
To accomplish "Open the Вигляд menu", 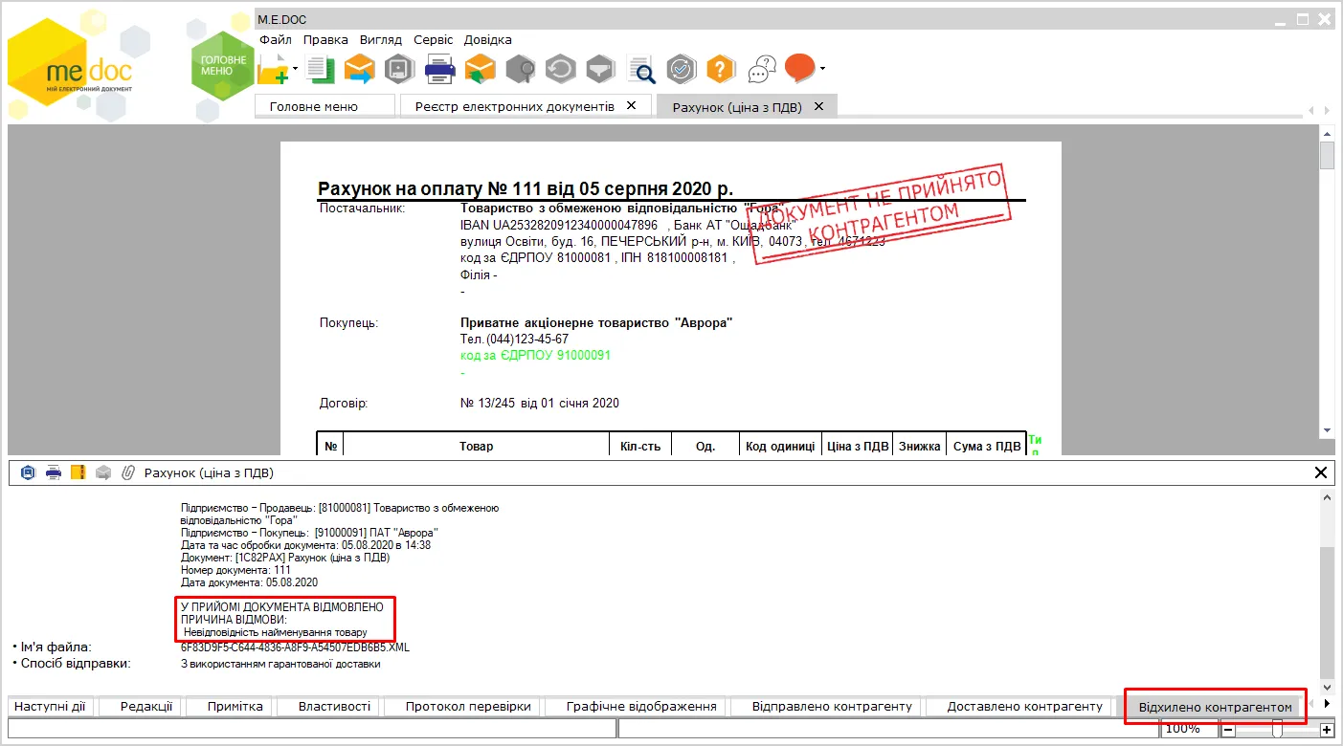I will [x=381, y=40].
